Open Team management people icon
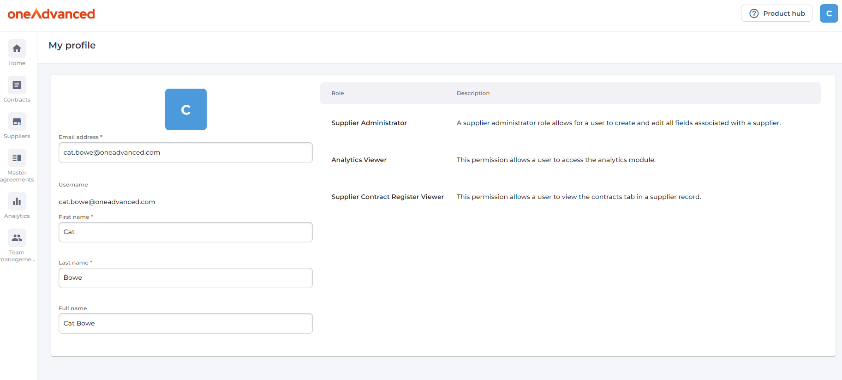842x380 pixels. tap(17, 238)
